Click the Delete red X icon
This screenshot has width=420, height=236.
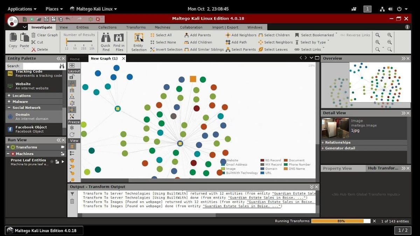[x=34, y=50]
